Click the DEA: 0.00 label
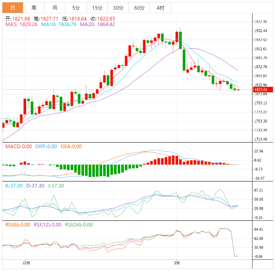Screen dimensions: 275x271 (71, 147)
